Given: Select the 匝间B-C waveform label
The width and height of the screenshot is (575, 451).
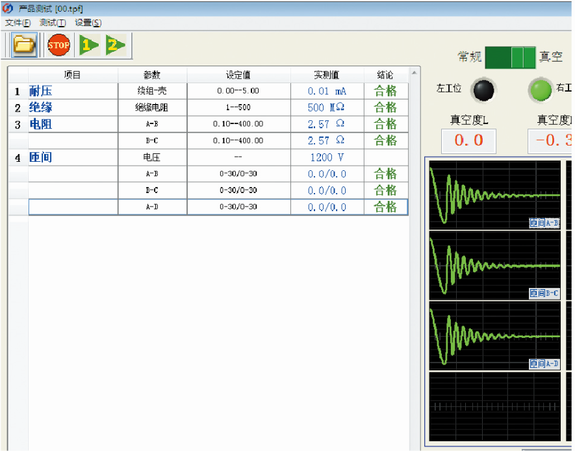Looking at the screenshot, I should coord(543,294).
